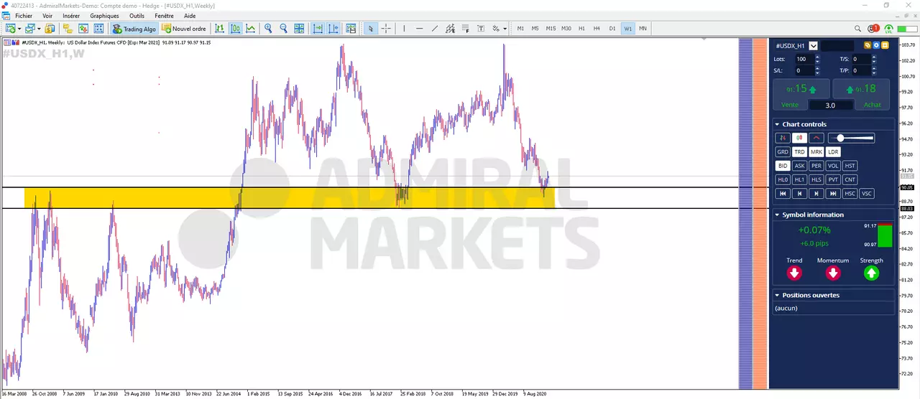
Task: Select the vertical line tool
Action: pos(404,29)
